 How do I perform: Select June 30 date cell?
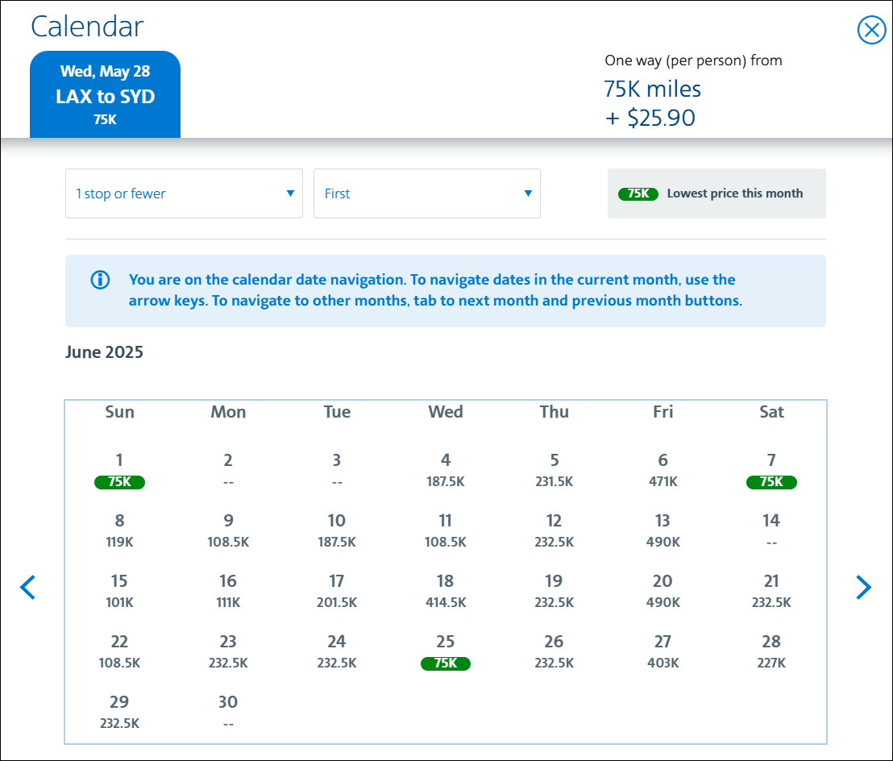point(228,712)
